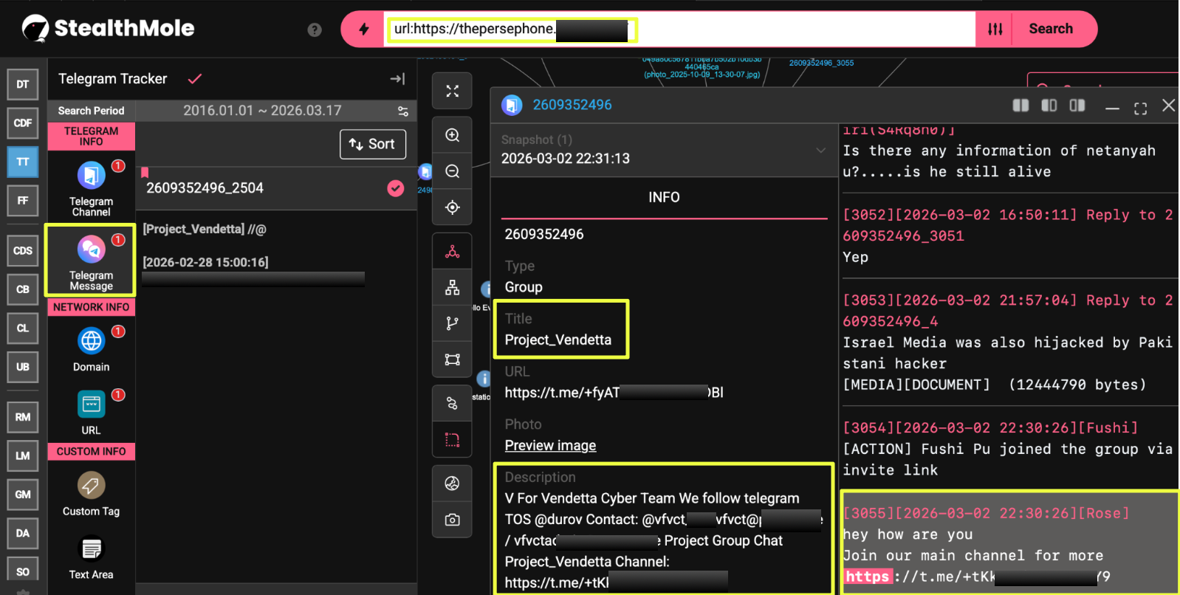
Task: Open the Sort options button
Action: tap(372, 144)
